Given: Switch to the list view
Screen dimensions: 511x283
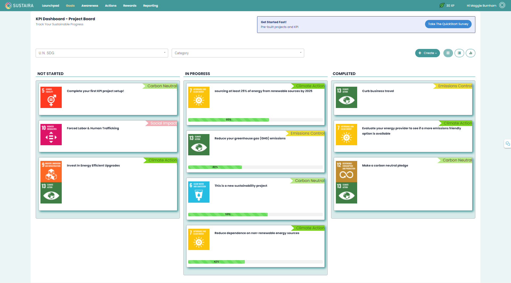Looking at the screenshot, I should 459,53.
